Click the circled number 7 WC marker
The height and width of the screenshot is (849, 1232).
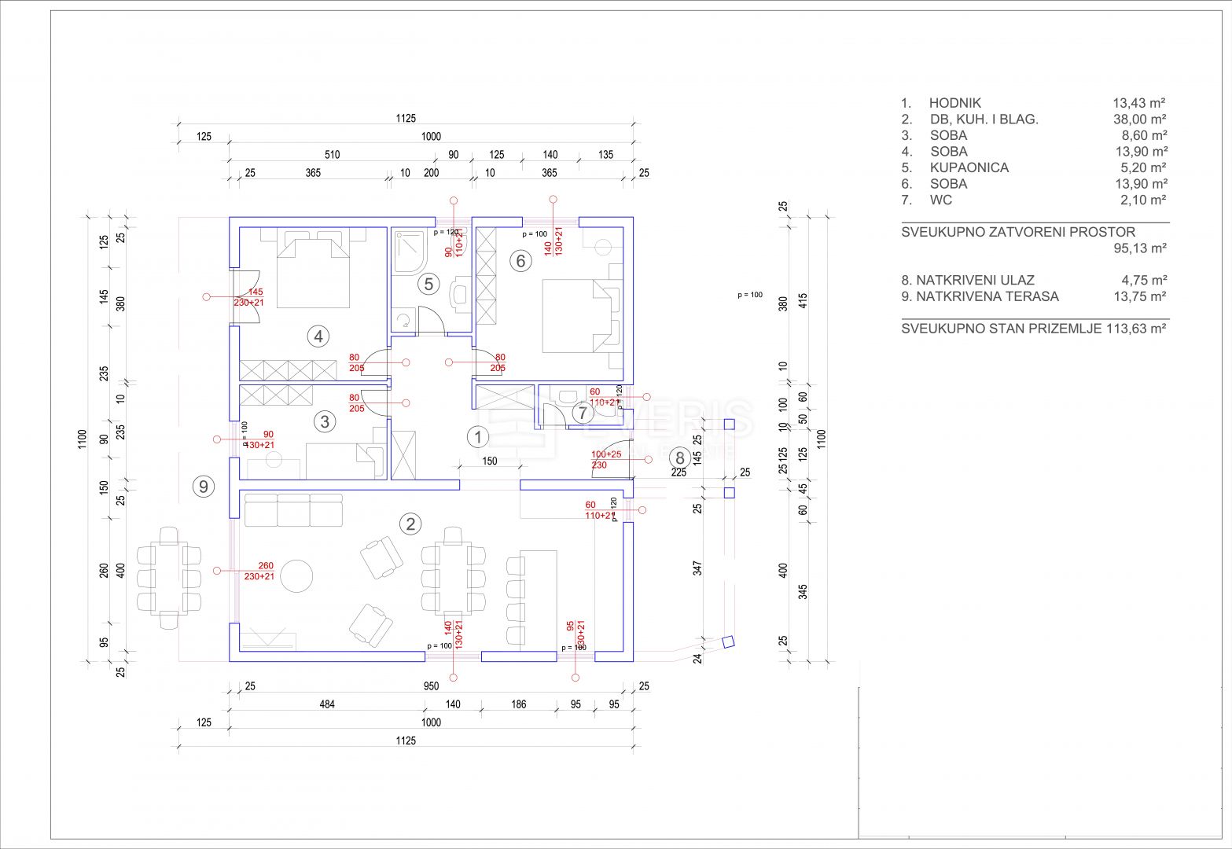click(x=582, y=413)
